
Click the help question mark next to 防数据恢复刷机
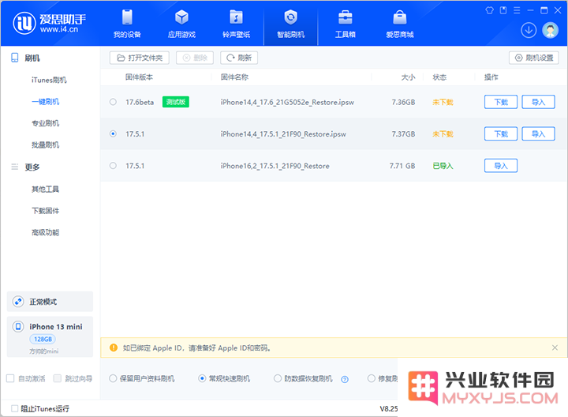pyautogui.click(x=345, y=379)
